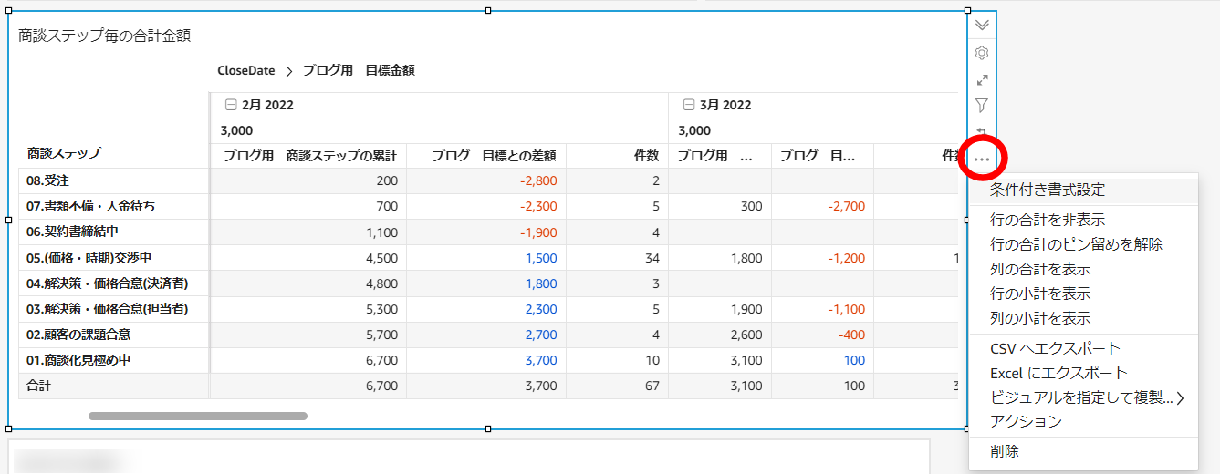The image size is (1220, 474).
Task: Choose '行の合計を非表示' menu option
Action: tap(1047, 220)
